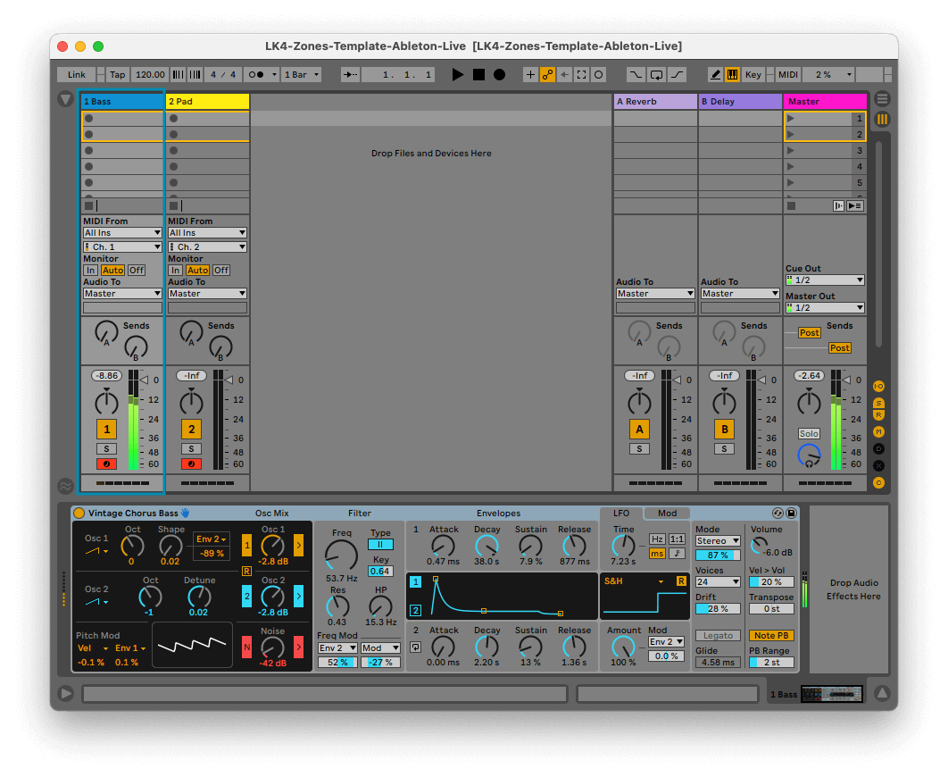Click the Master Solo cue button

coord(809,433)
